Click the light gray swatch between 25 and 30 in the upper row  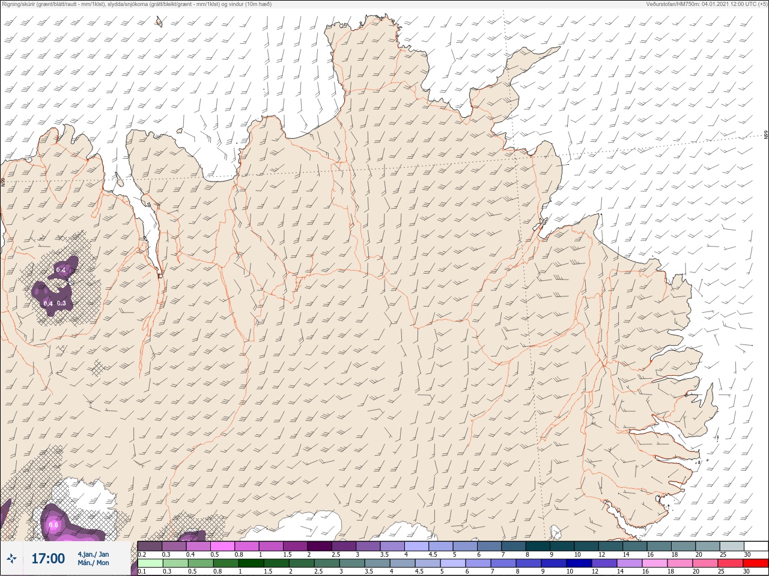click(x=732, y=546)
